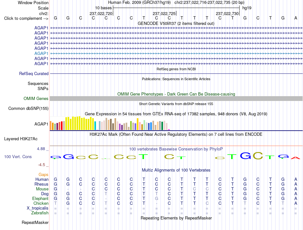This screenshot has width=303, height=230.
Task: Select the Chicken alignment row label
Action: (41, 203)
